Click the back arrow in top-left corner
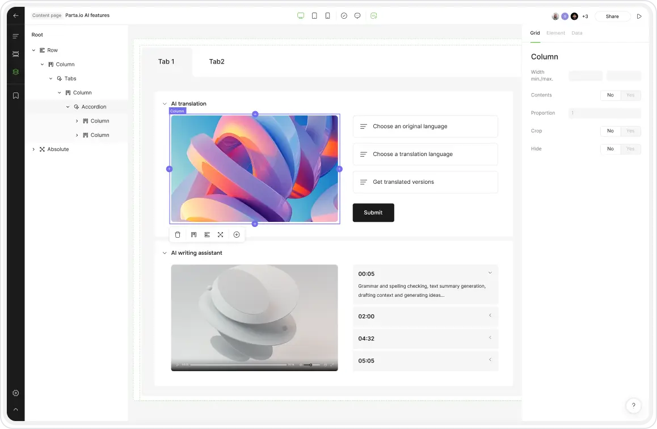 click(15, 16)
